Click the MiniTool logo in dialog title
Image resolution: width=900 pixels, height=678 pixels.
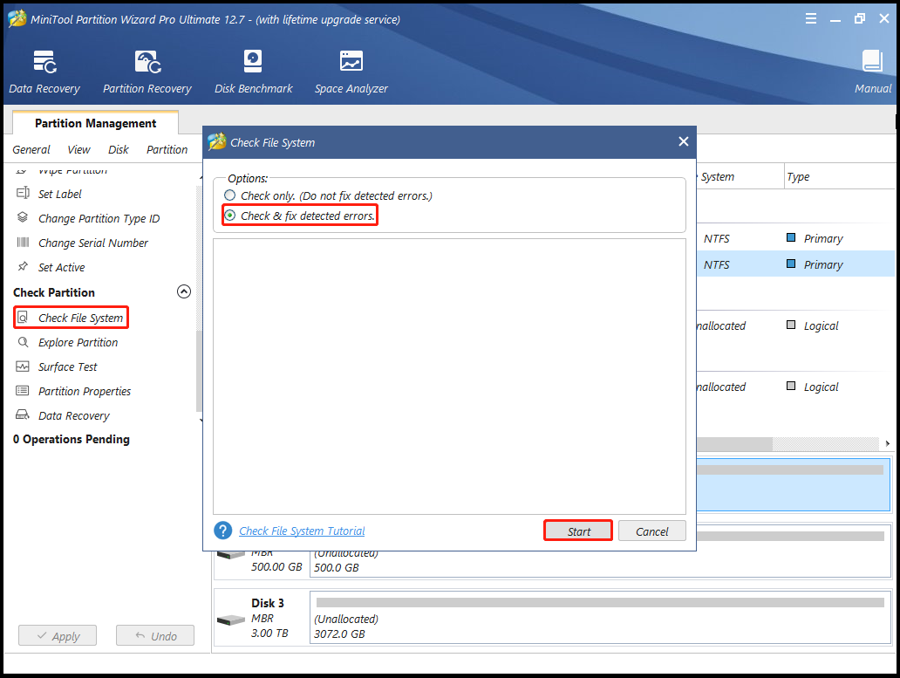tap(217, 141)
